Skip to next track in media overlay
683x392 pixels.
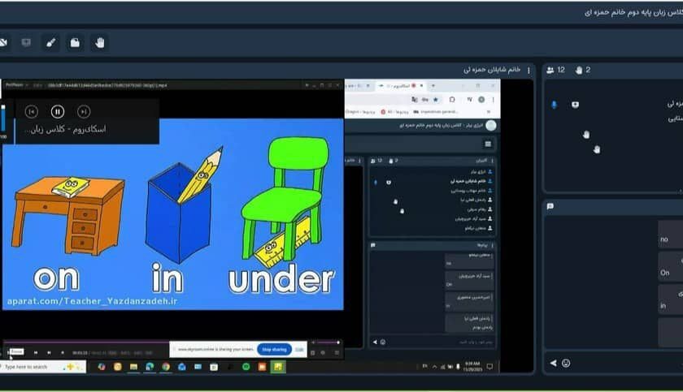click(83, 111)
